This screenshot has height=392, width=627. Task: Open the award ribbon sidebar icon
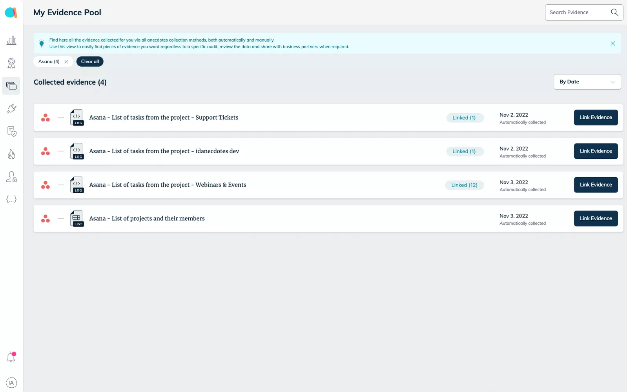pos(11,63)
